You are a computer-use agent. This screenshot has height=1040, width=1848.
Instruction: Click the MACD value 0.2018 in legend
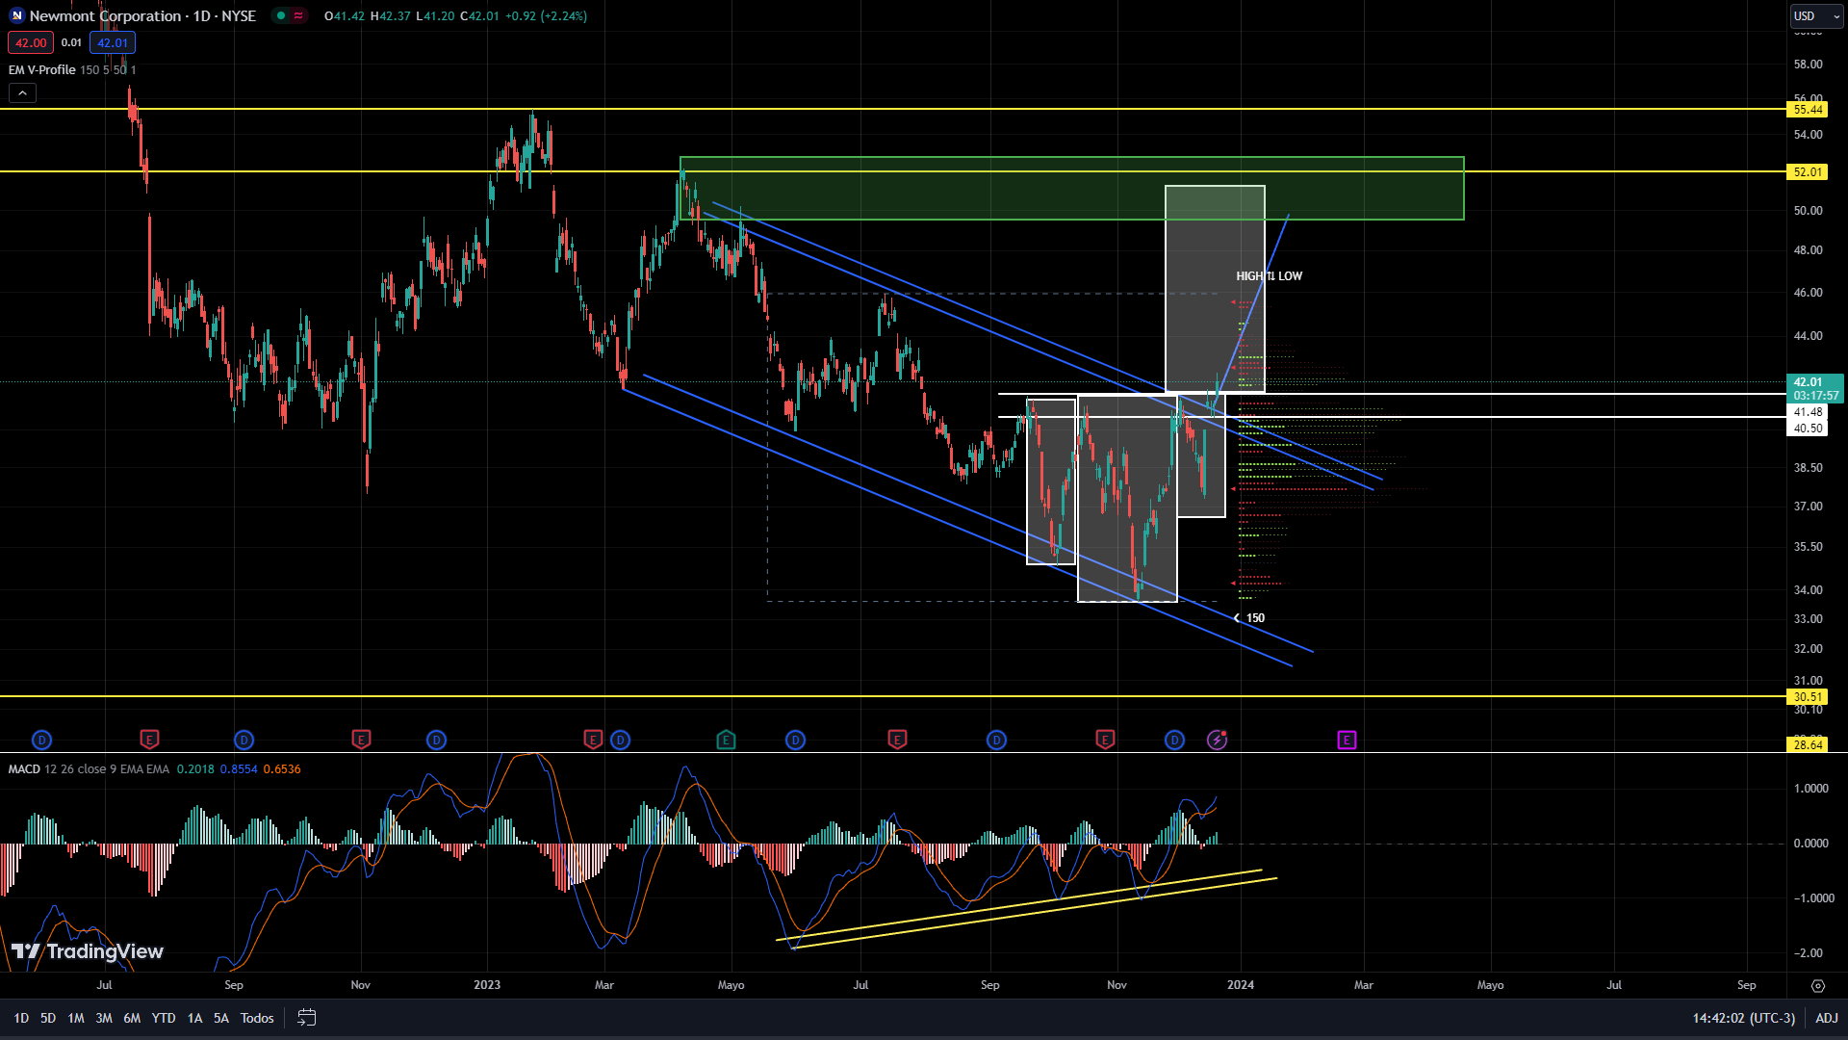click(x=195, y=768)
